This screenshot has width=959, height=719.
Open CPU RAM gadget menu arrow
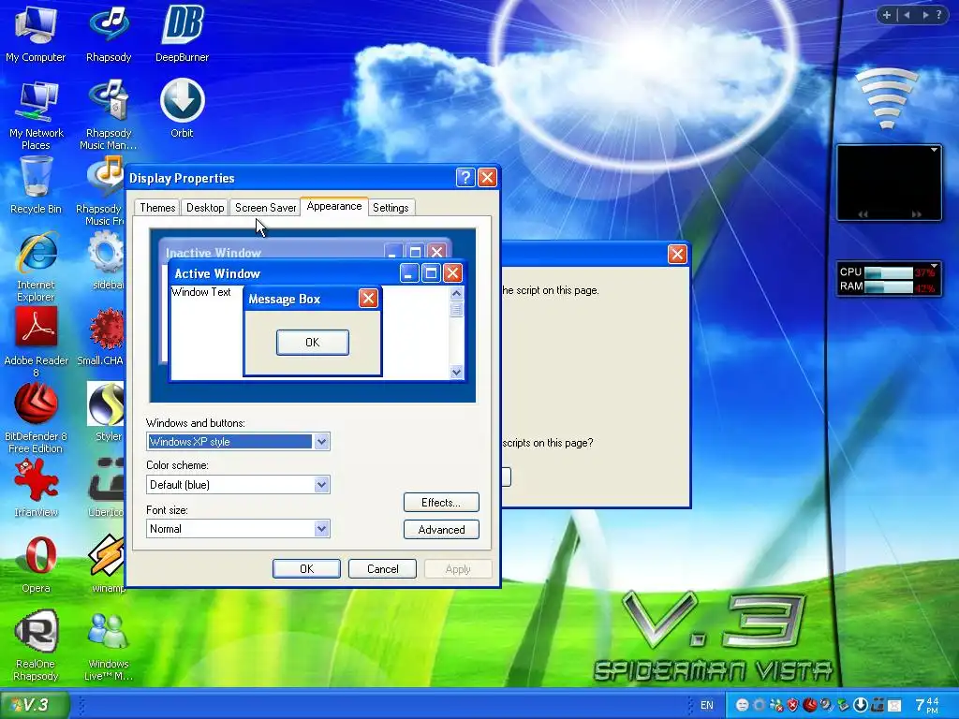[934, 265]
